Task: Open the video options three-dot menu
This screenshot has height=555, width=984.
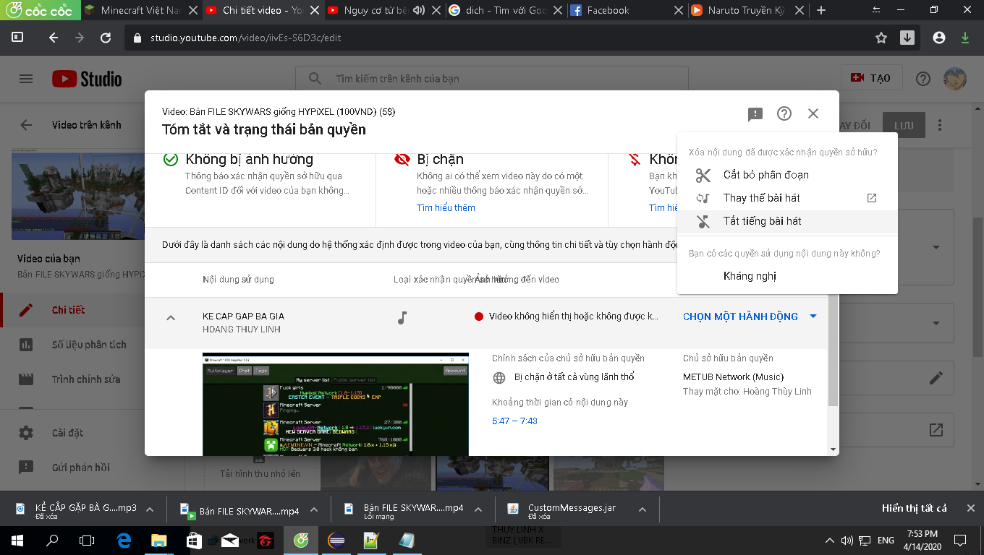Action: tap(940, 125)
